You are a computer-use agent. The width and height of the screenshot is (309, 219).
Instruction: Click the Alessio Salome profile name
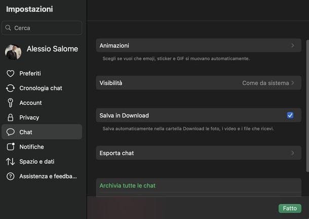[x=52, y=49]
